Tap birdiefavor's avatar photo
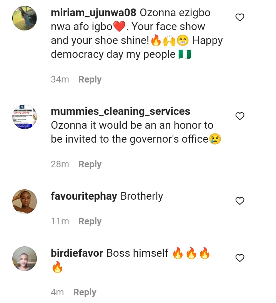Viewport: 276px width, 303px height. point(25,258)
